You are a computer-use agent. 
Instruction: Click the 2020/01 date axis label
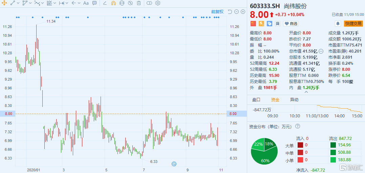(x=33, y=170)
